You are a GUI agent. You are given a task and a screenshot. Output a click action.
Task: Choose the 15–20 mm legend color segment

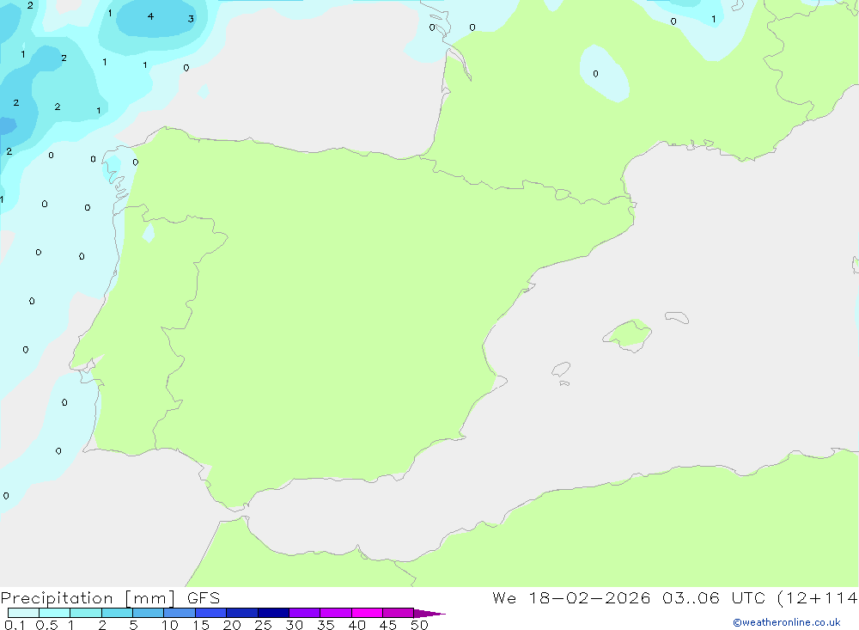(211, 613)
